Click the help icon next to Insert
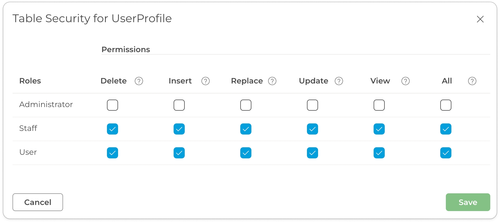This screenshot has height=223, width=500. click(206, 81)
